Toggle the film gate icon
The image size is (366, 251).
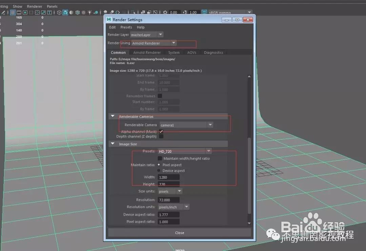19,12
